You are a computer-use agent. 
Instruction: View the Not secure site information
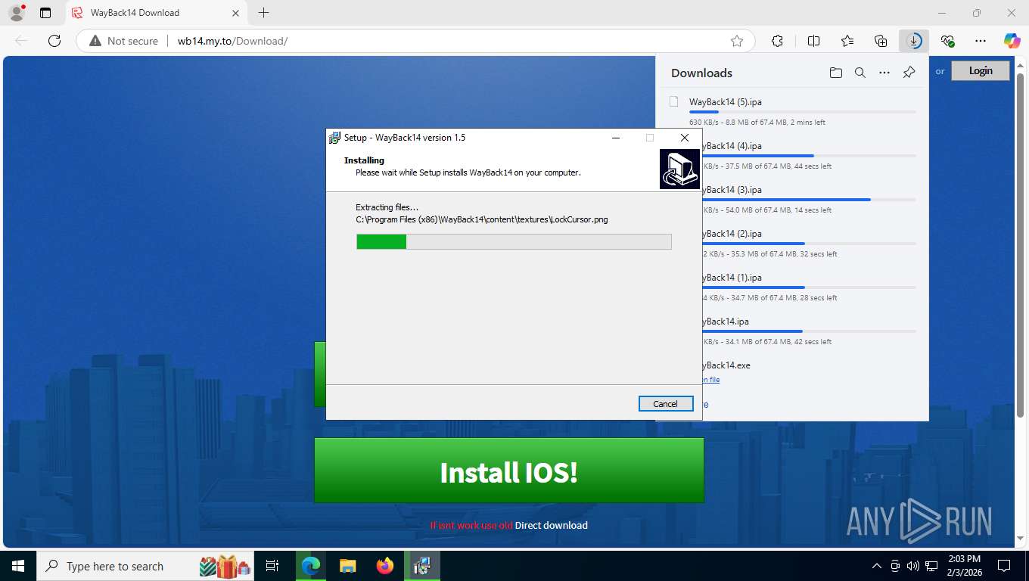point(124,41)
